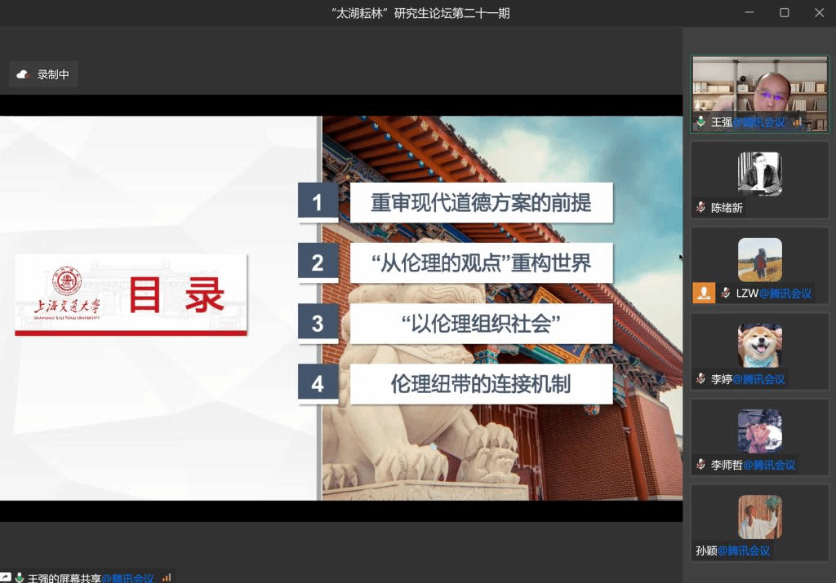Click the screen-share icon at bottom left
The height and width of the screenshot is (583, 836).
coord(6,577)
